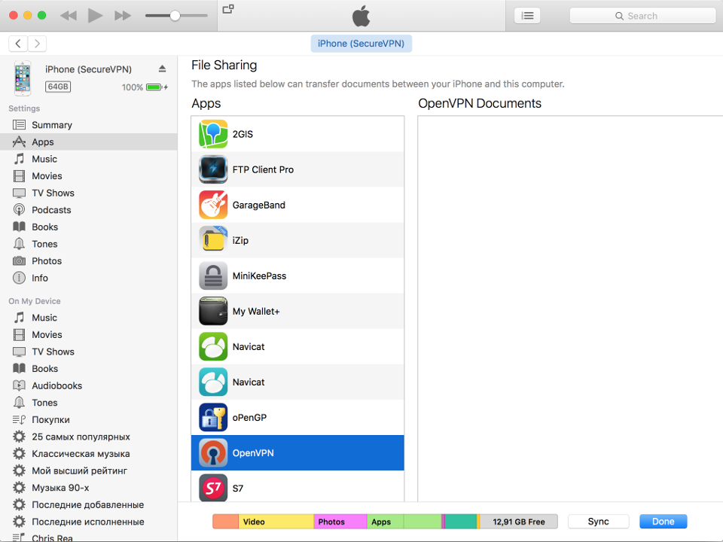Click the play button
This screenshot has width=723, height=542.
[x=95, y=16]
